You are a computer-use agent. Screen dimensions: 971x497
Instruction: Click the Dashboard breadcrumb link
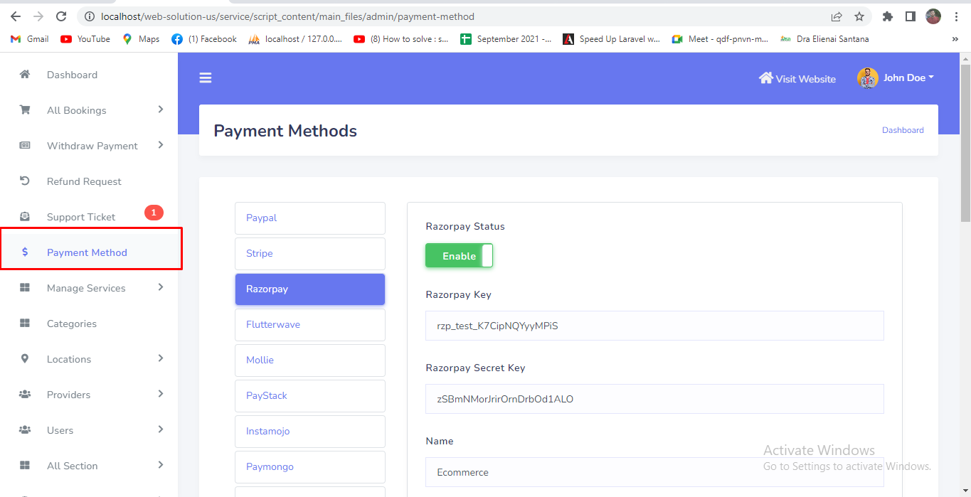[903, 130]
